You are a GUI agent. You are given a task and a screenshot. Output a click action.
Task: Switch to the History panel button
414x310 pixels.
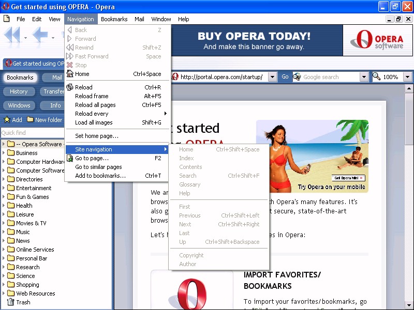point(19,91)
